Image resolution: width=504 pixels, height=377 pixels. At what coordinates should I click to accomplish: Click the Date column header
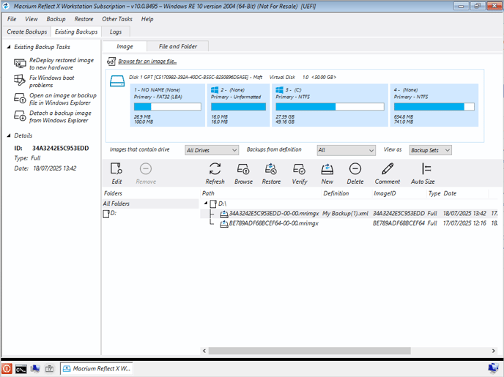465,193
